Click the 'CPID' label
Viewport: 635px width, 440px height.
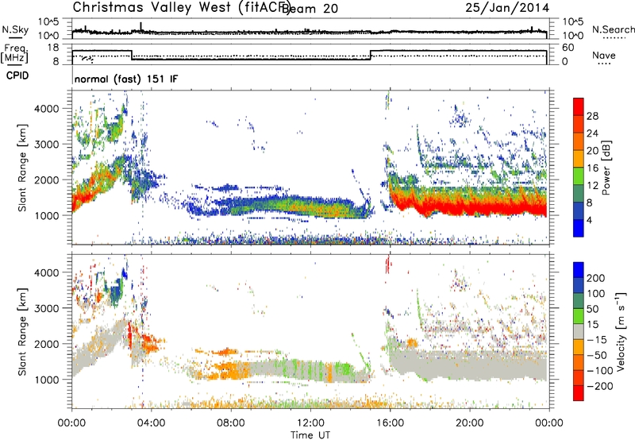[x=17, y=75]
